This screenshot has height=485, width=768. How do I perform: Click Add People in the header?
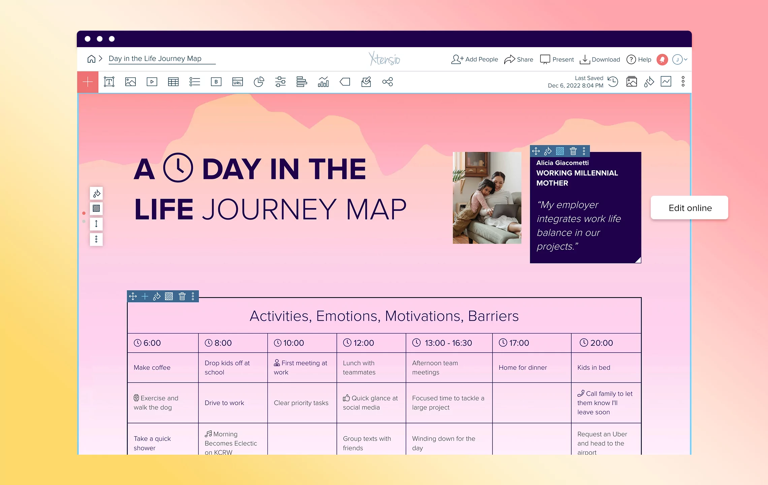474,59
